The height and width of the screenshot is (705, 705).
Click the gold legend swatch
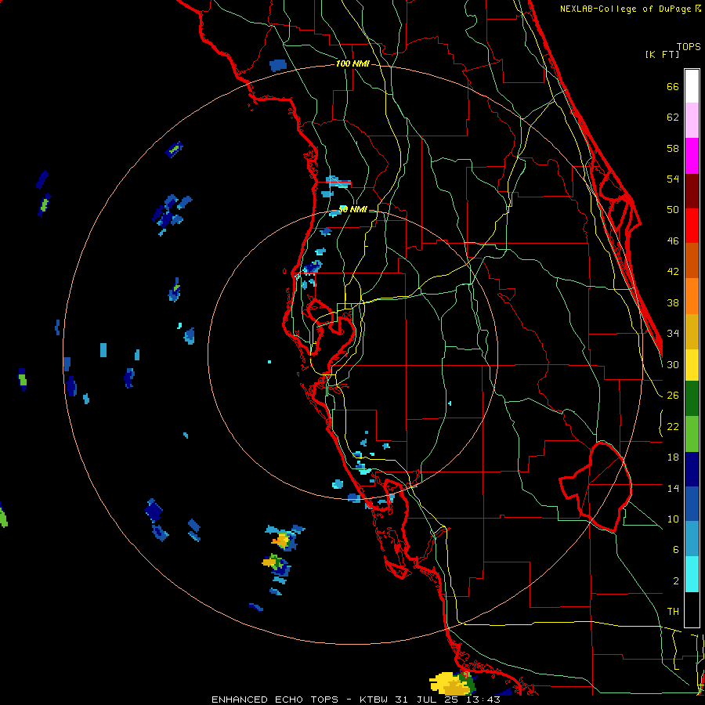(692, 331)
